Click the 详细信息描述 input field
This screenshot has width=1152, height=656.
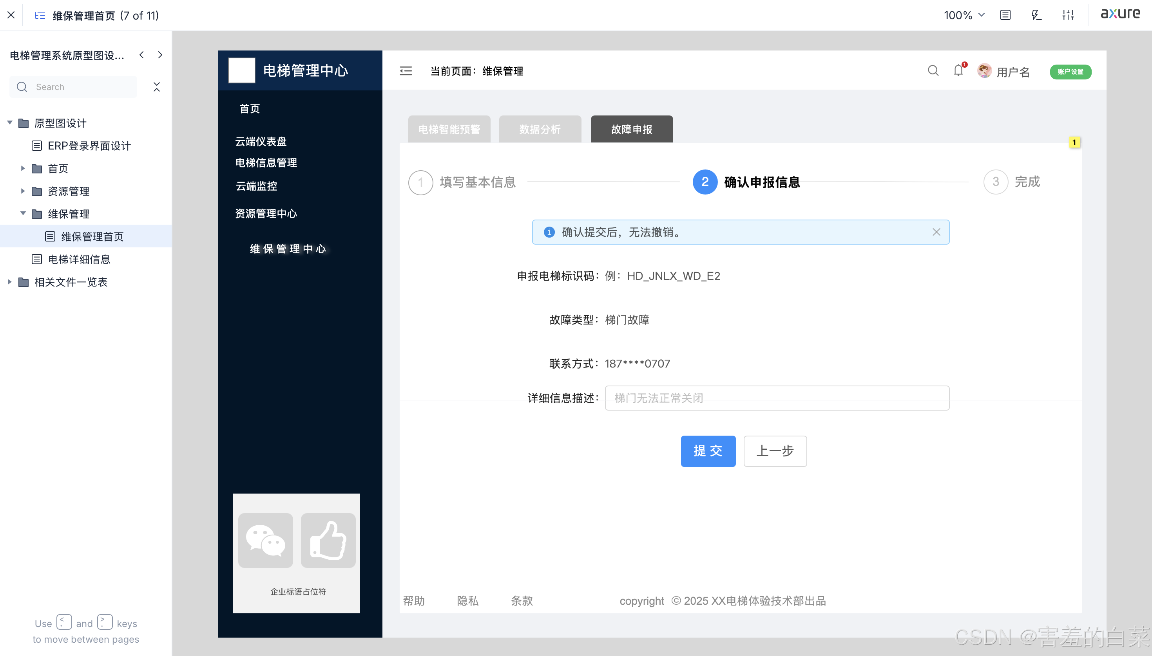pos(776,398)
